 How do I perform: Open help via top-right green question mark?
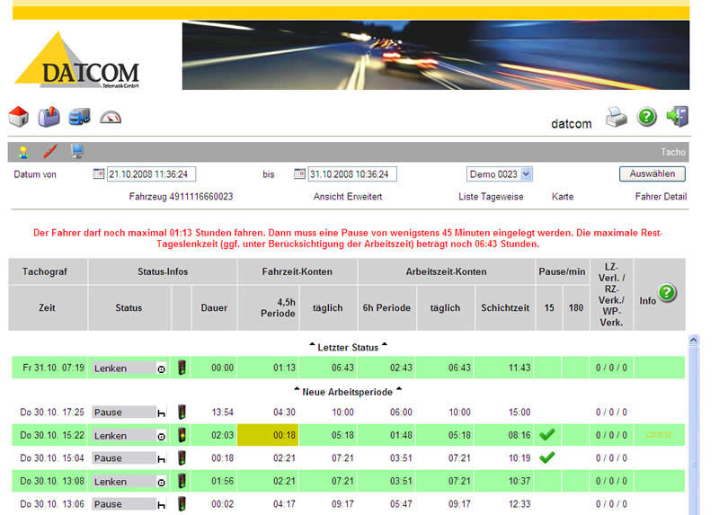point(647,117)
